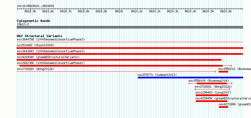Select the nsv520683 (Shaikh2009) red bar
The height and width of the screenshot is (118, 251).
pos(130,48)
